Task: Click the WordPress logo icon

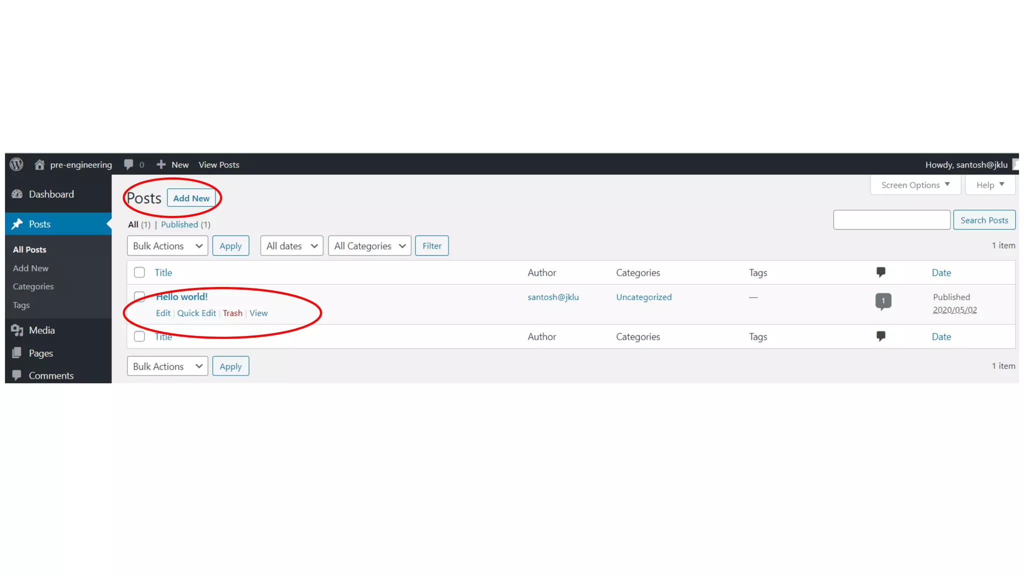Action: 16,164
